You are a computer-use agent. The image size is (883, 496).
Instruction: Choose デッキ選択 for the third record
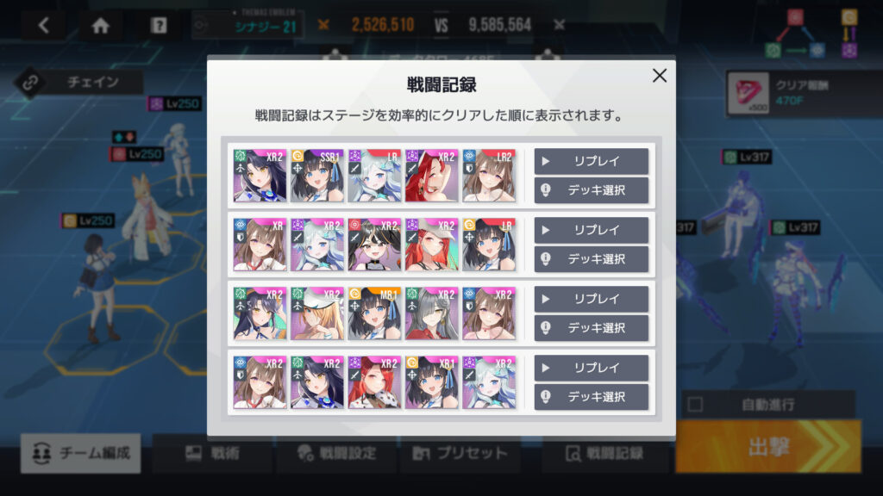click(592, 328)
